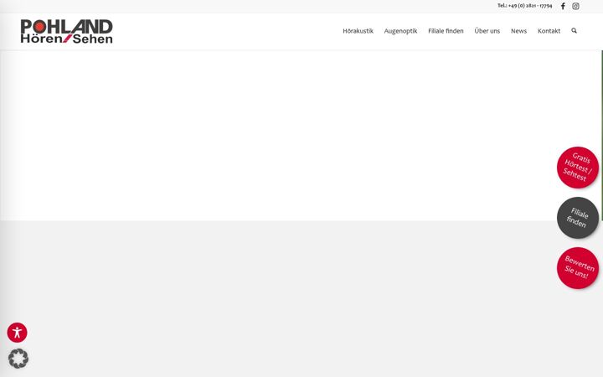Go to homepage via Pohland logo

[x=66, y=31]
